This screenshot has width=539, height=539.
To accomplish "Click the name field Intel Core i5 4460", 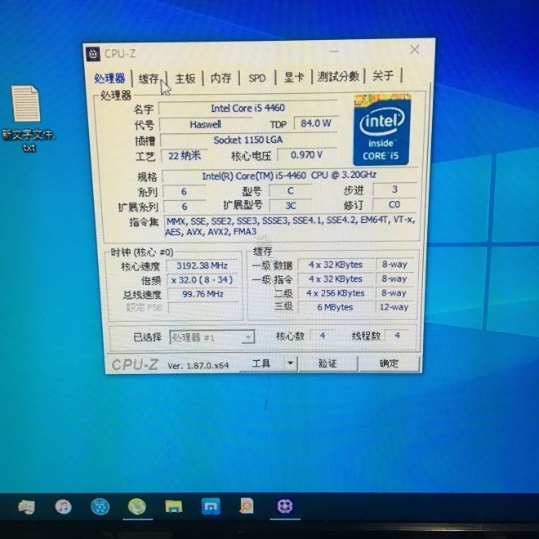I will tap(247, 108).
